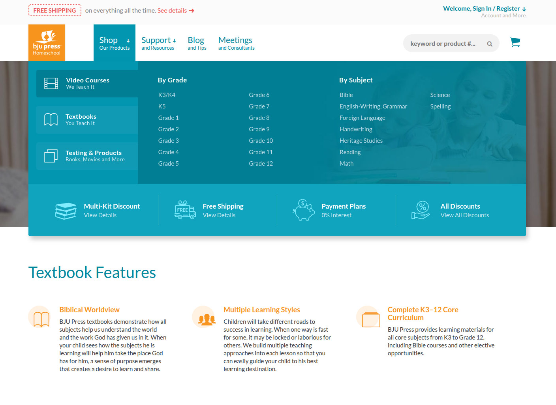556x405 pixels.
Task: Select Grade 2
Action: [169, 129]
